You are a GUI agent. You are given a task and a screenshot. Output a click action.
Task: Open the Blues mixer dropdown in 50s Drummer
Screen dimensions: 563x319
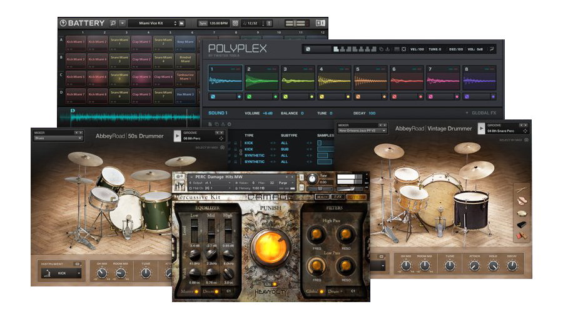[58, 138]
